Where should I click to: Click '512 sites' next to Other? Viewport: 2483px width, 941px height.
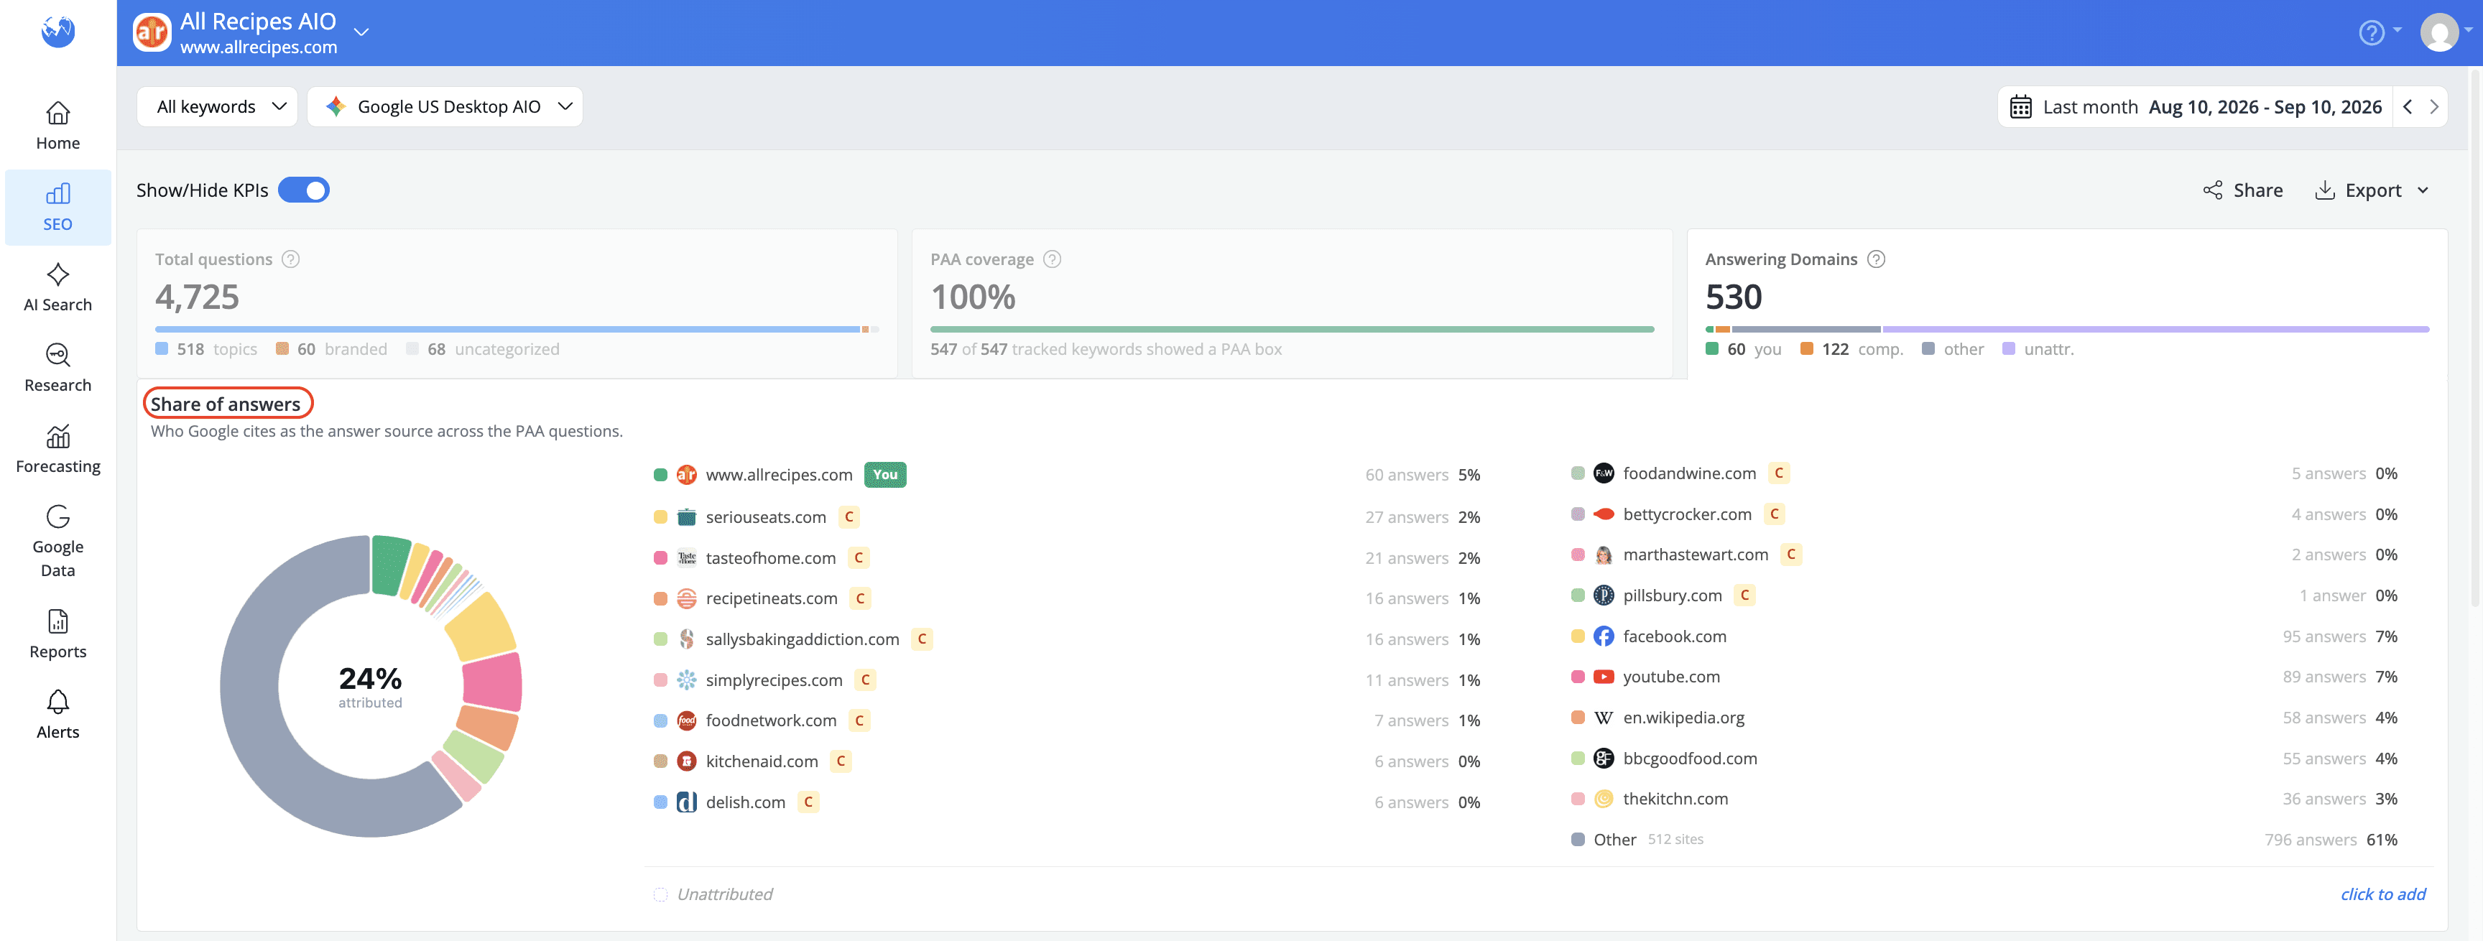[x=1675, y=840]
